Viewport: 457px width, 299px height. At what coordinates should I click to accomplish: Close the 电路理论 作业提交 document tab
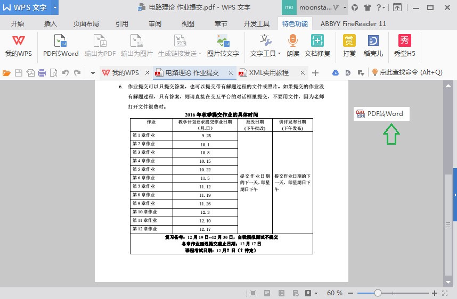[231, 72]
